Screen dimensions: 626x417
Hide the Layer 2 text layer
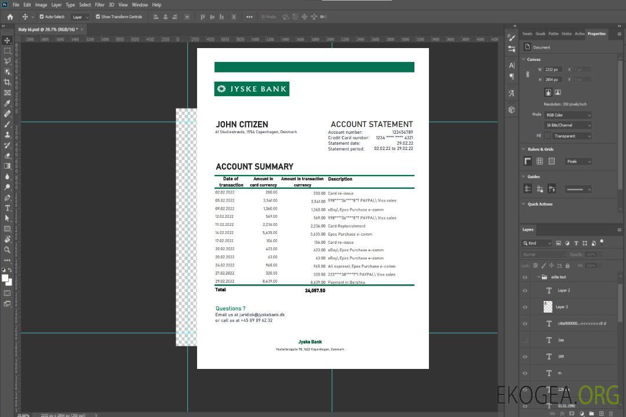click(x=525, y=291)
